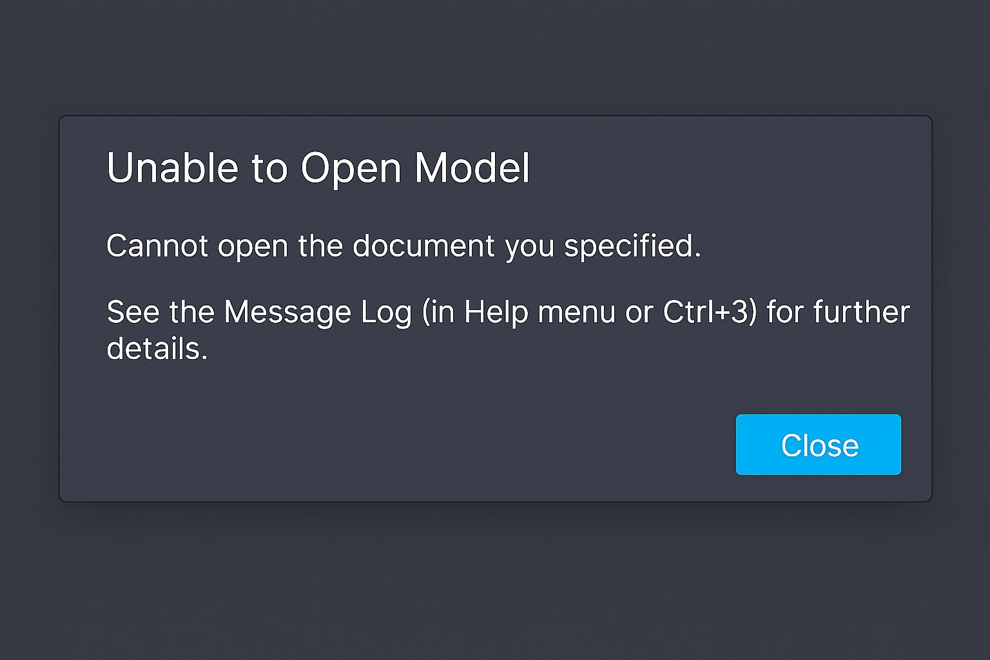Click the word "Model" in the title
This screenshot has height=660, width=990.
pos(472,168)
